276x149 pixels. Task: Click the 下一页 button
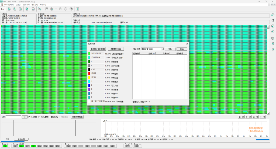point(248,117)
